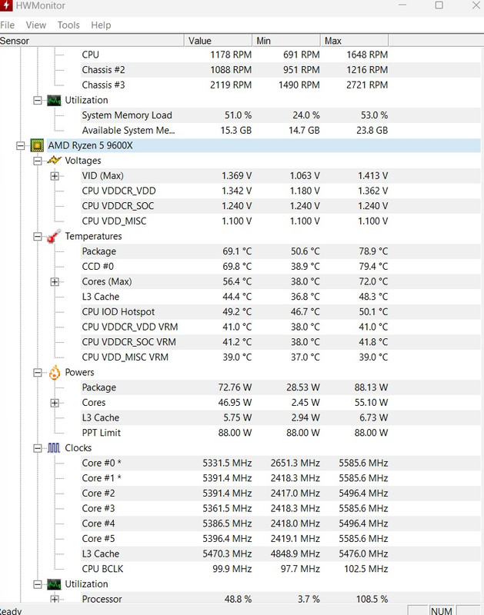
Task: Click the HWMonitor app icon in title bar
Action: (5, 5)
